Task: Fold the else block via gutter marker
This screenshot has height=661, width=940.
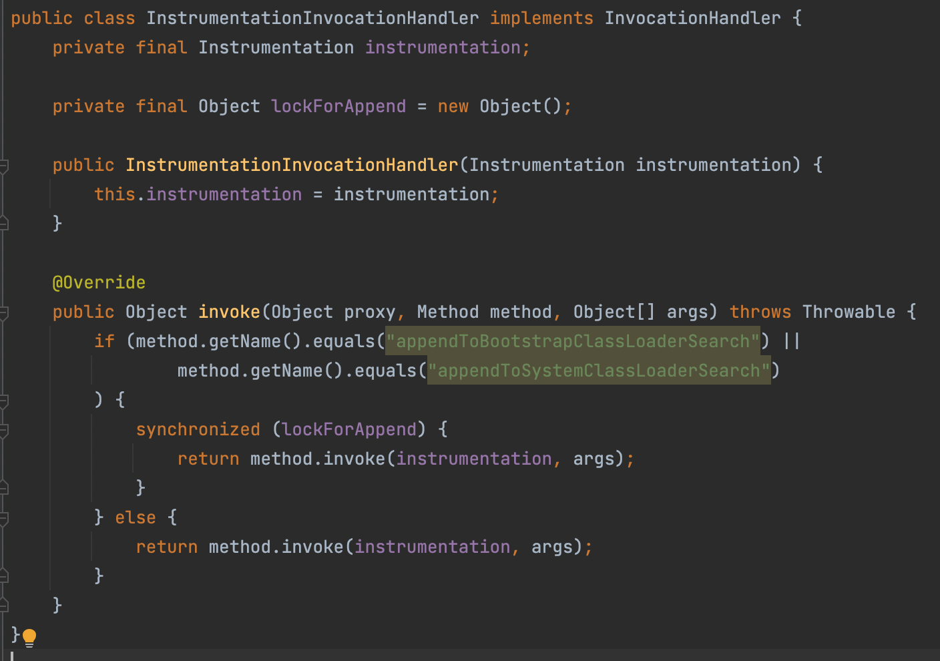Action: click(4, 517)
